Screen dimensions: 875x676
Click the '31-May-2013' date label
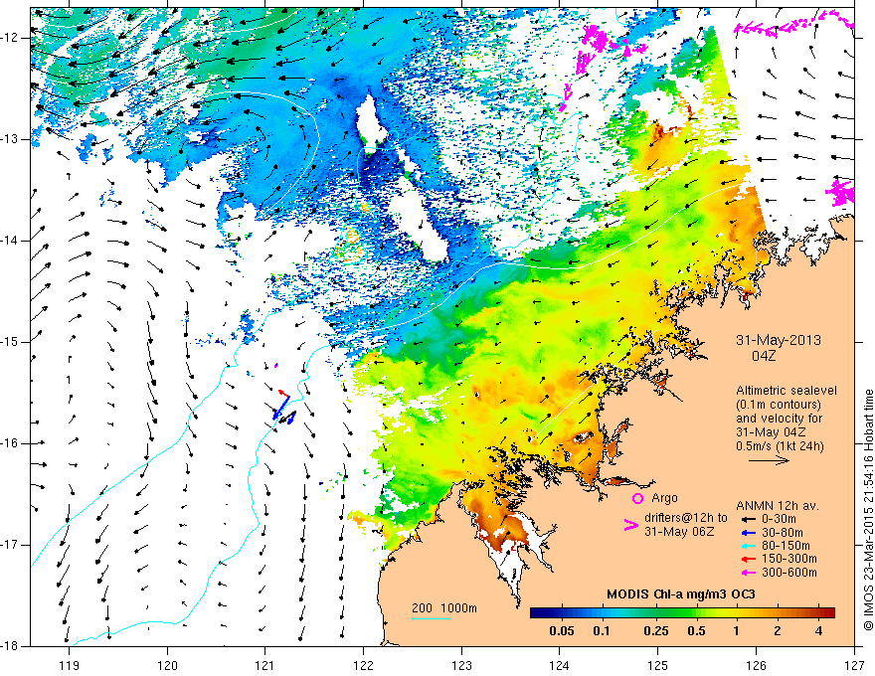click(779, 340)
